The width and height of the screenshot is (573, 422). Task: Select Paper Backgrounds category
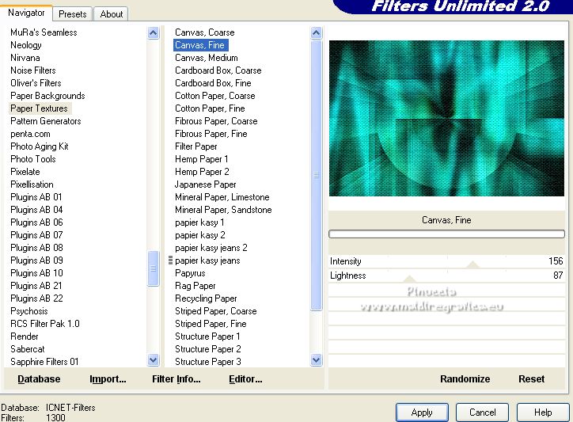[47, 96]
